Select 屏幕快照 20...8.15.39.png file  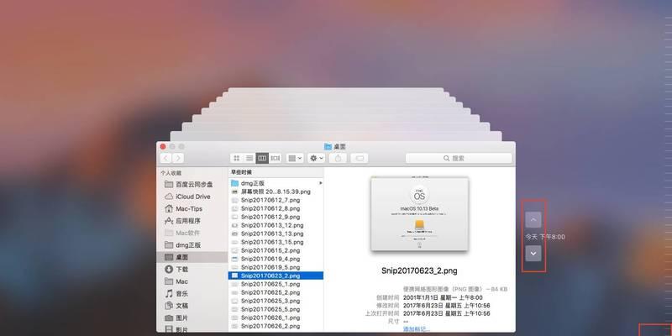[x=276, y=192]
